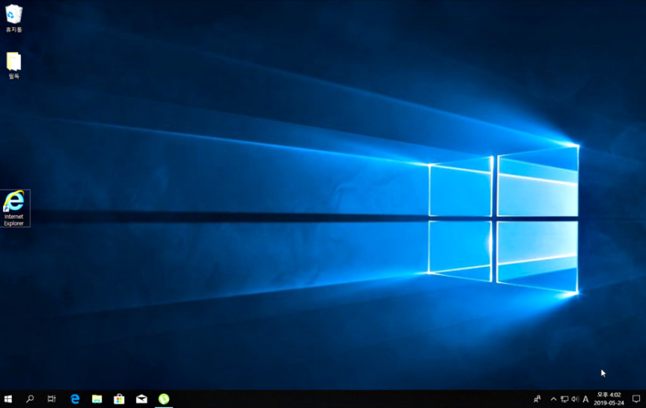Select the Internet Explorer desktop shortcut

pyautogui.click(x=14, y=208)
